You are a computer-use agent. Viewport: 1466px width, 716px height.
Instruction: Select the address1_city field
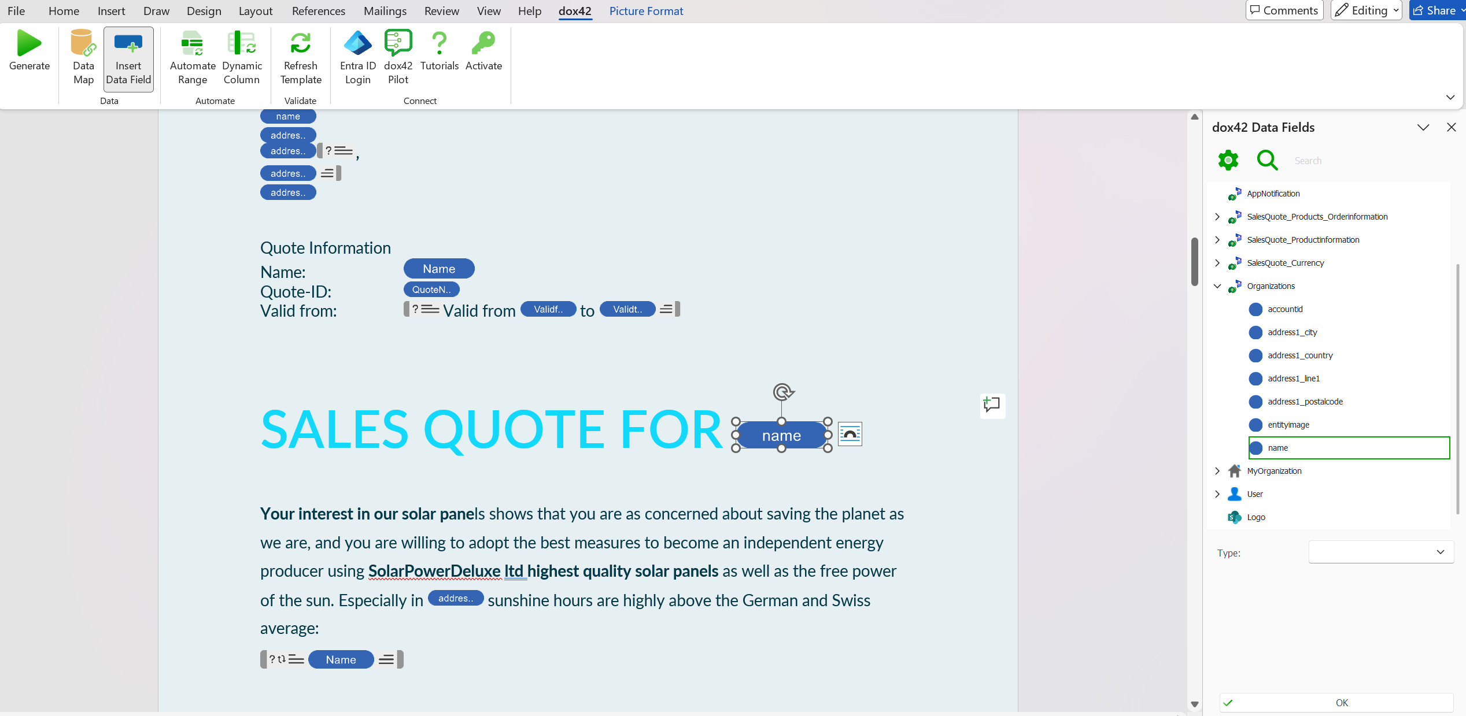(x=1292, y=332)
